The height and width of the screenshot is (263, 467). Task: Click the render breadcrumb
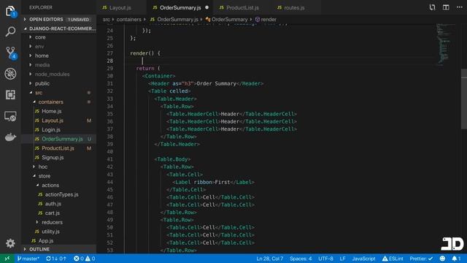pyautogui.click(x=266, y=20)
